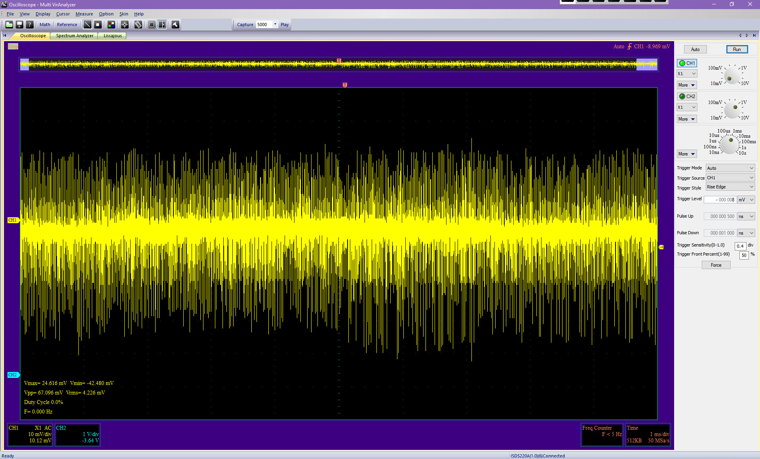Click the stop square toolbar icon

coord(98,25)
